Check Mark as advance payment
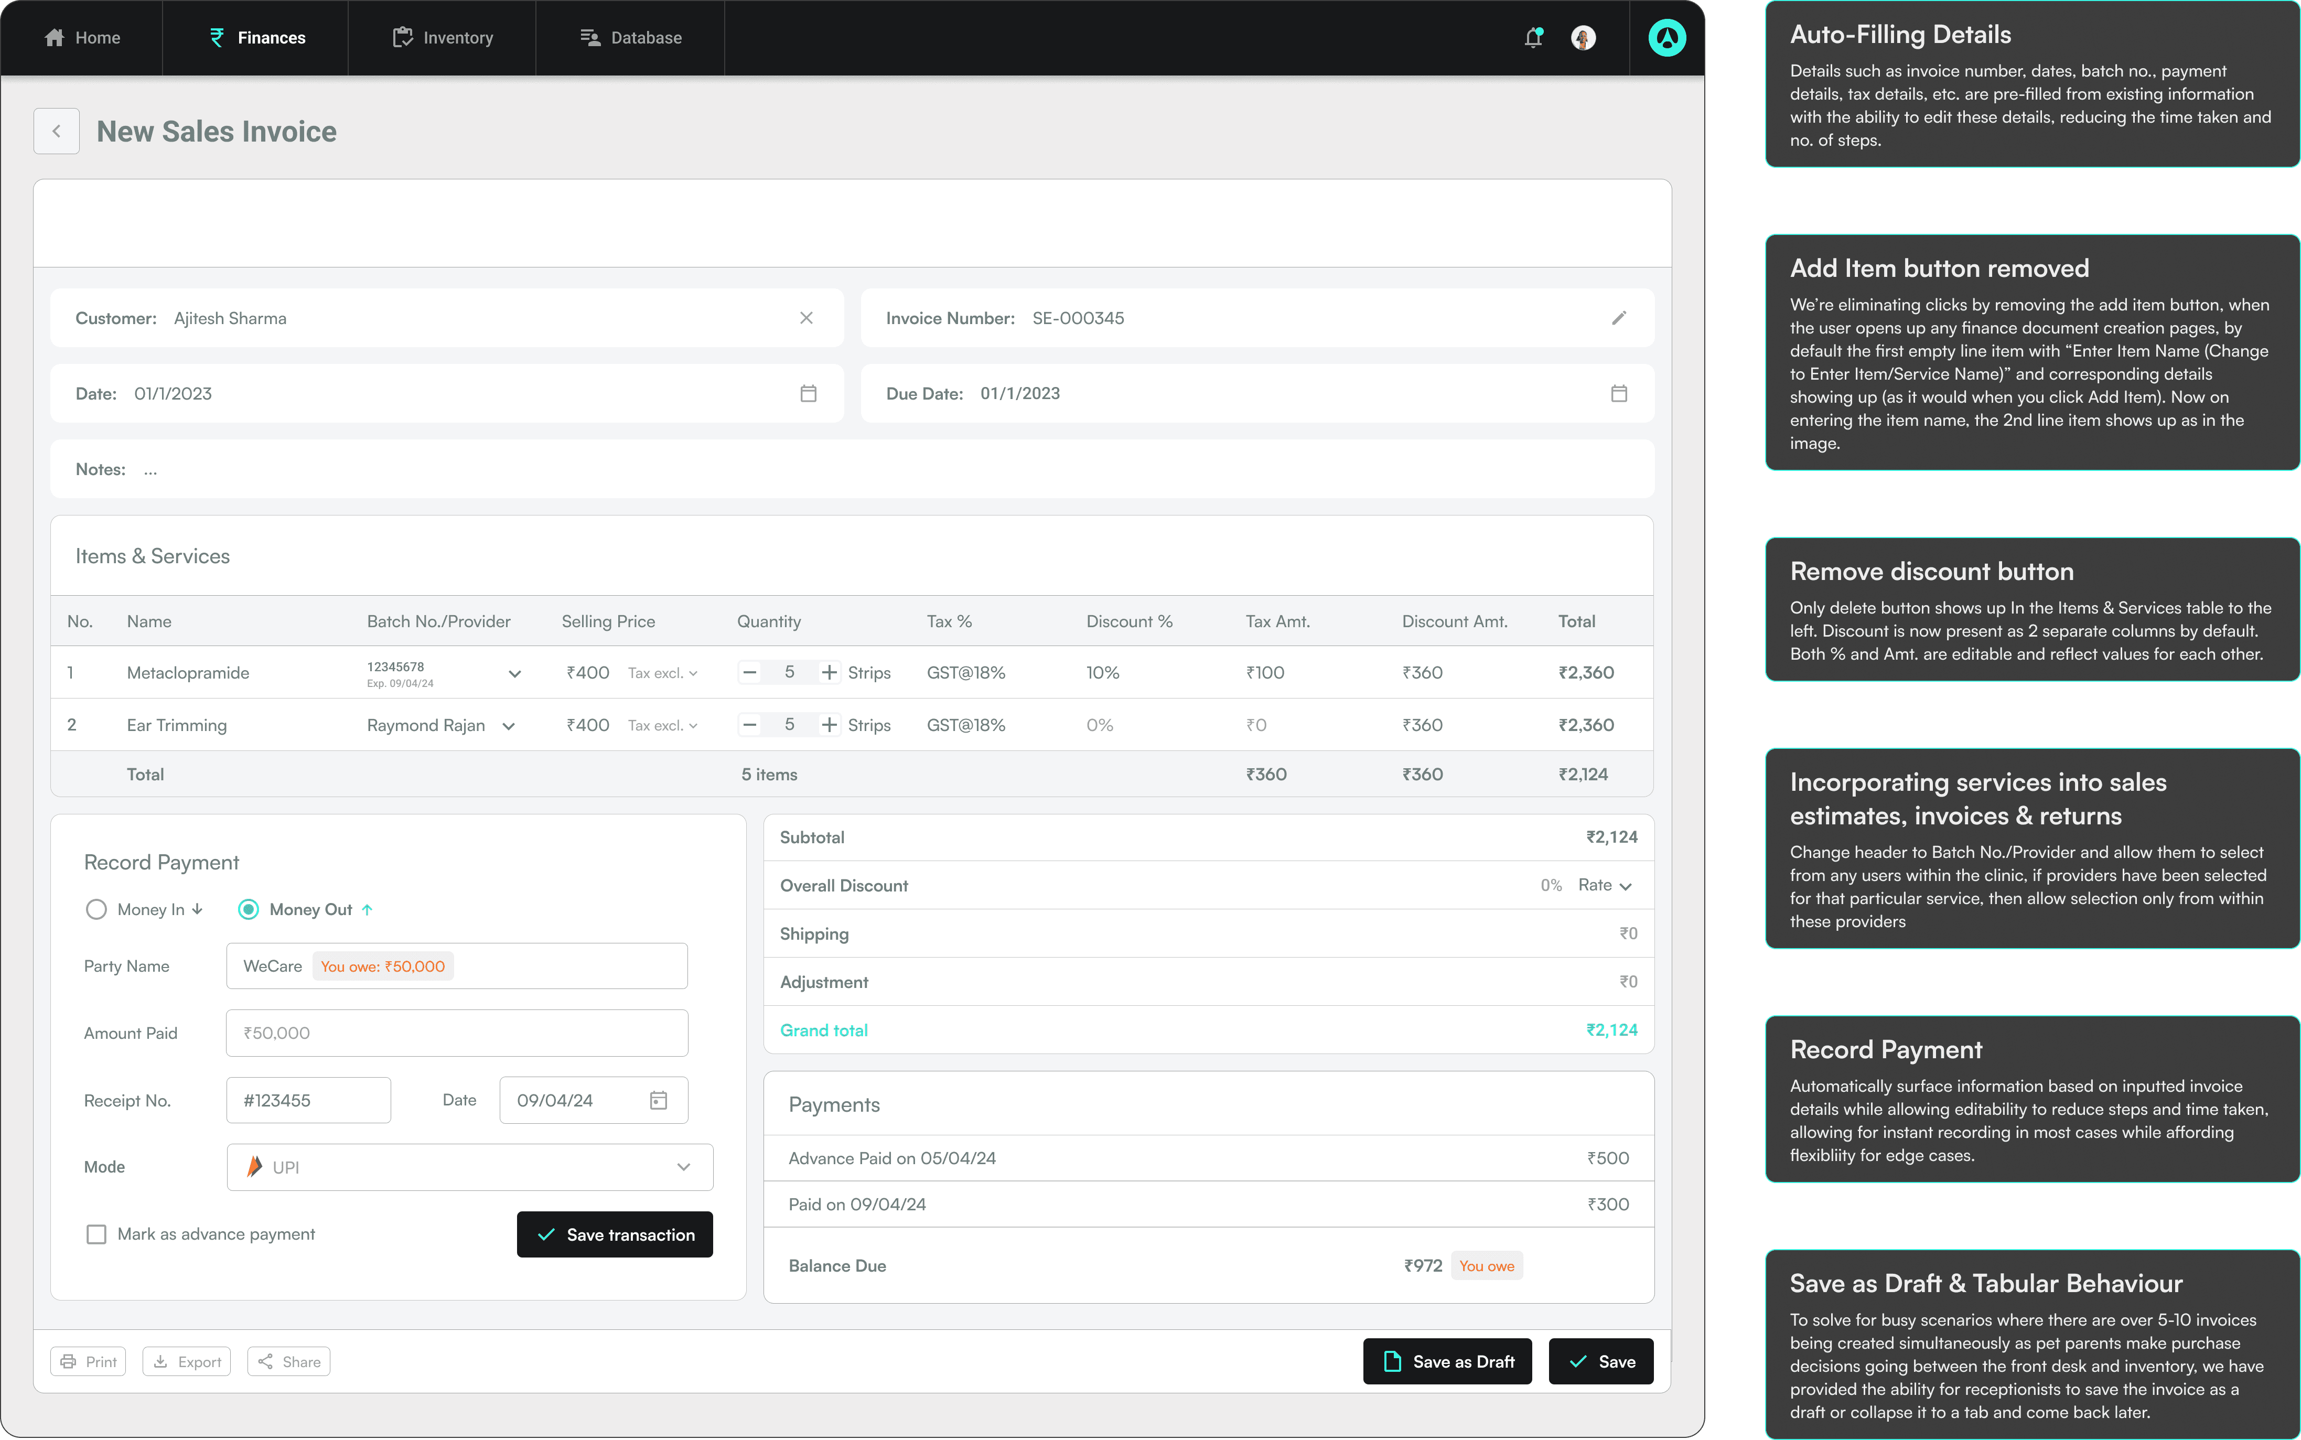The image size is (2301, 1440). point(96,1234)
